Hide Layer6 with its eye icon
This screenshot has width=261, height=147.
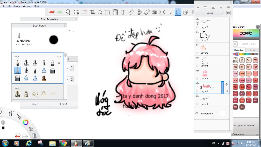point(197,32)
